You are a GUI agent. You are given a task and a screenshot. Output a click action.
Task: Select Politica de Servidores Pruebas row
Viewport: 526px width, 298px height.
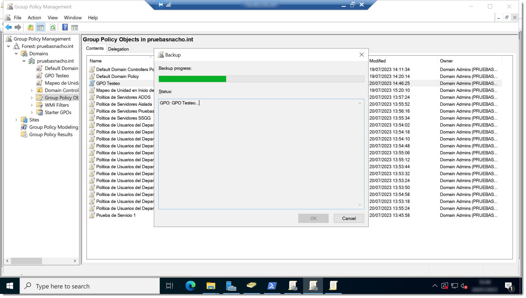coord(125,111)
